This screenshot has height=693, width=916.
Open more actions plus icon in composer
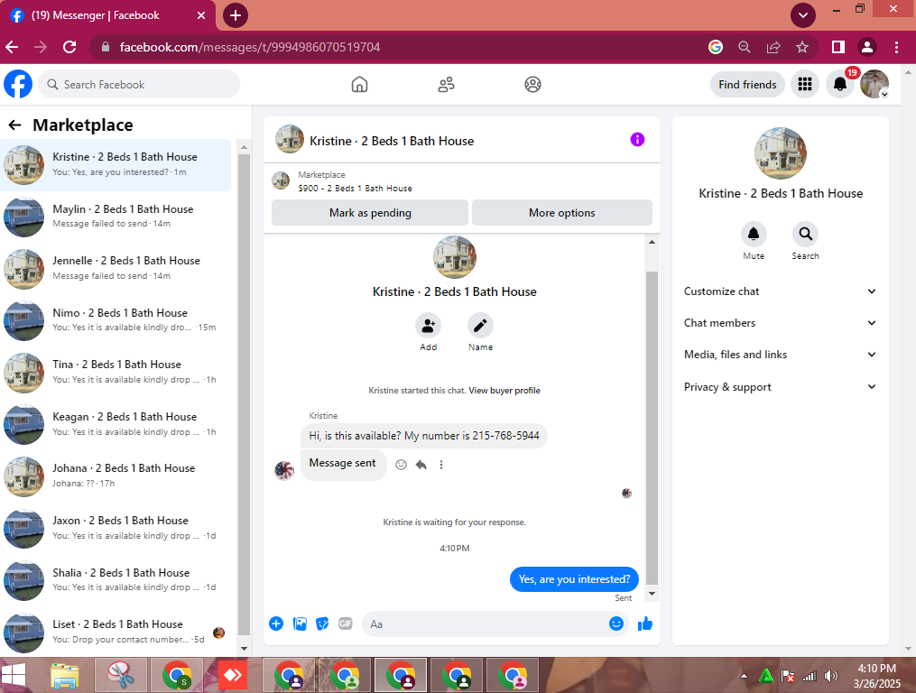click(x=276, y=624)
